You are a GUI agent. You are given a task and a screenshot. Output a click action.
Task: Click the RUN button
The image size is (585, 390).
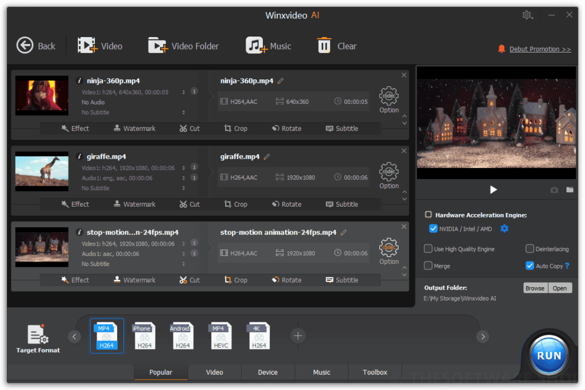click(548, 355)
